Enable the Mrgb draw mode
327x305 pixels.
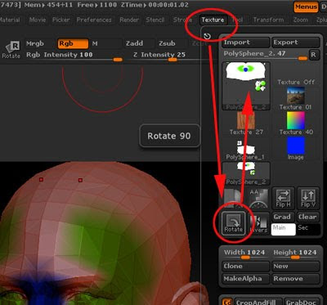[x=40, y=43]
